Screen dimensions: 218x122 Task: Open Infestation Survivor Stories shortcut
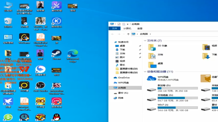(57, 88)
